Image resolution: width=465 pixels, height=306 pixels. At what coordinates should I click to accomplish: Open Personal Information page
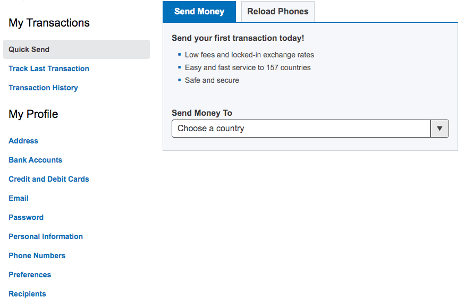pyautogui.click(x=46, y=236)
